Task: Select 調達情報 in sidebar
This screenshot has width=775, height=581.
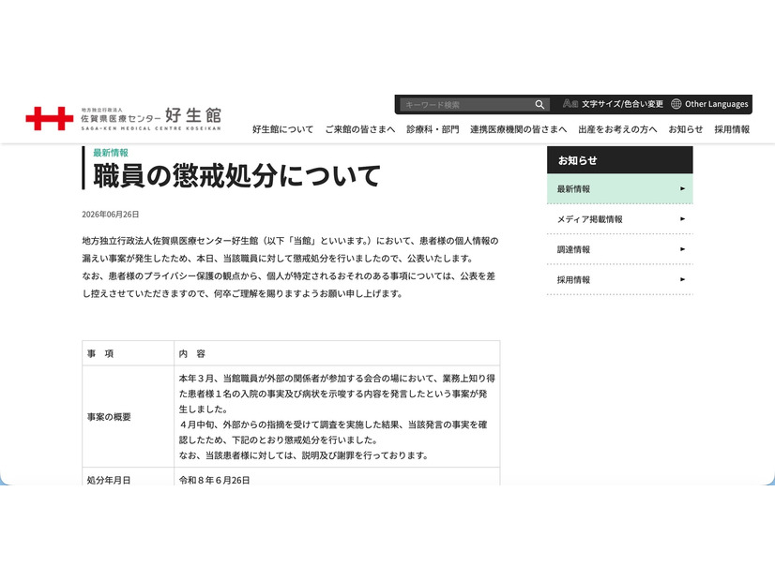Action: pyautogui.click(x=620, y=249)
